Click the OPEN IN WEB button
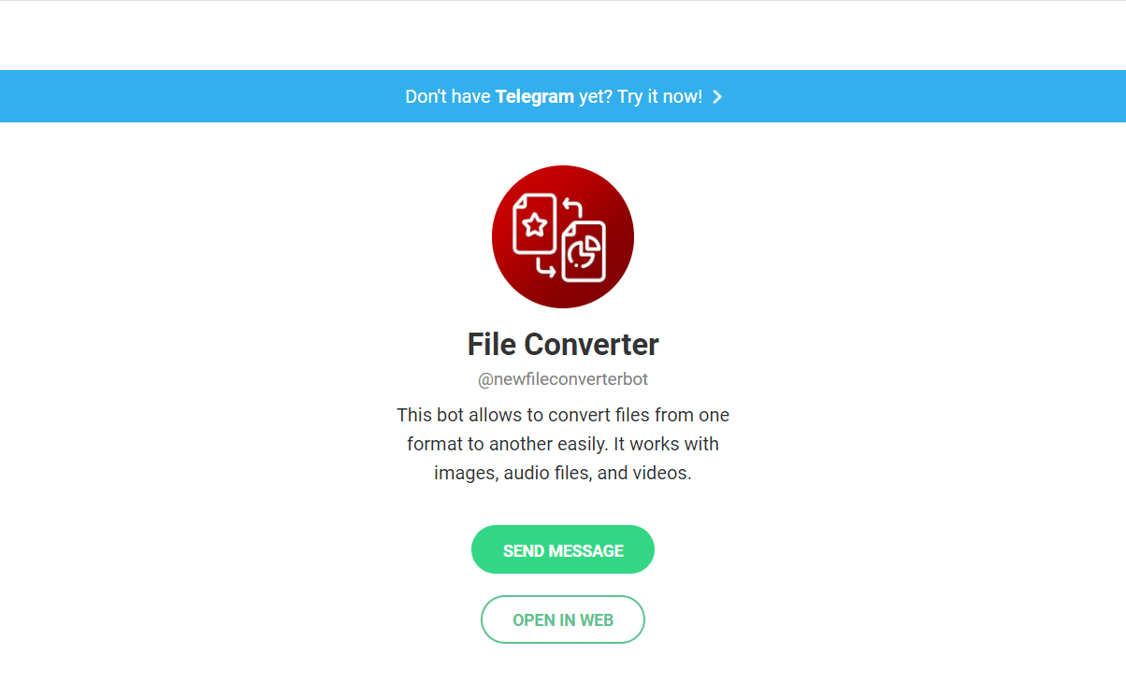The width and height of the screenshot is (1126, 697). coord(563,619)
